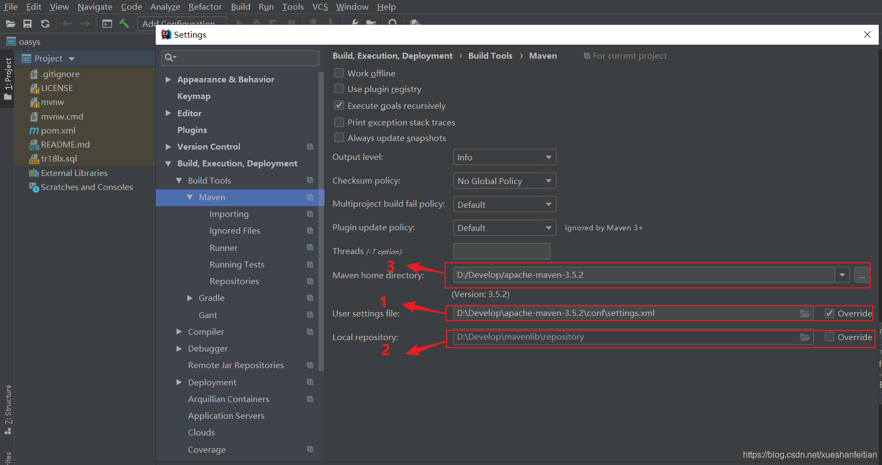Click the Threads input field
This screenshot has width=882, height=465.
502,251
